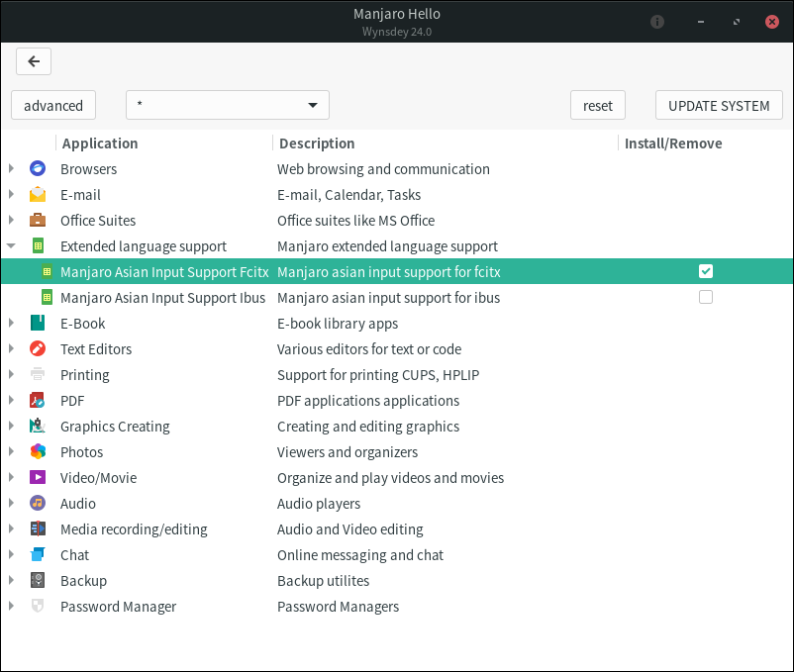Expand the Photos category
This screenshot has width=794, height=672.
(11, 451)
